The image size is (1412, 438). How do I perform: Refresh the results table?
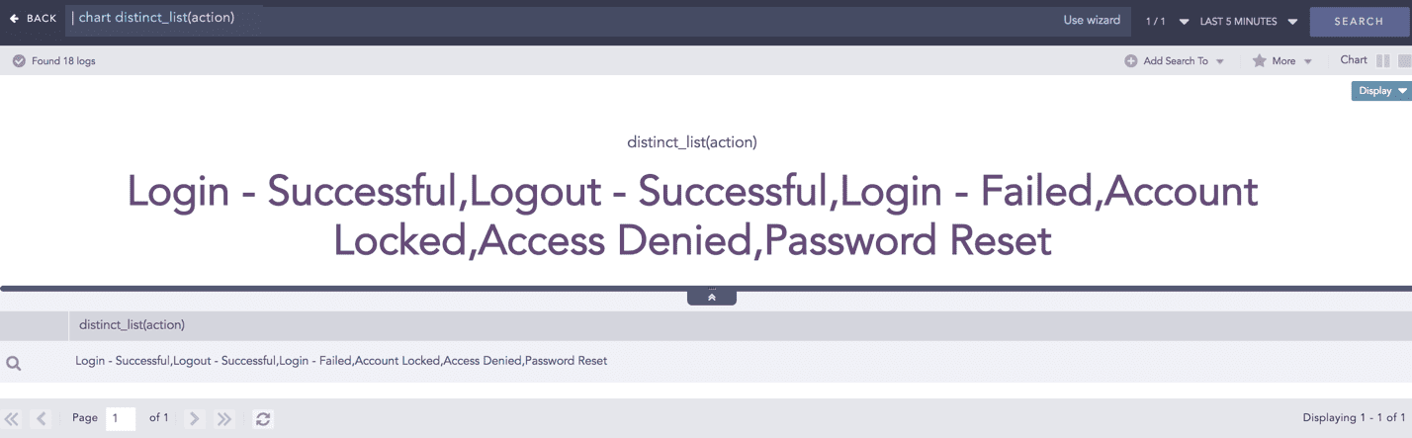pos(263,419)
